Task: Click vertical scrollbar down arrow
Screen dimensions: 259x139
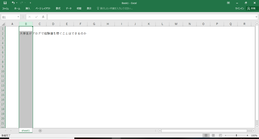Action: click(x=257, y=127)
